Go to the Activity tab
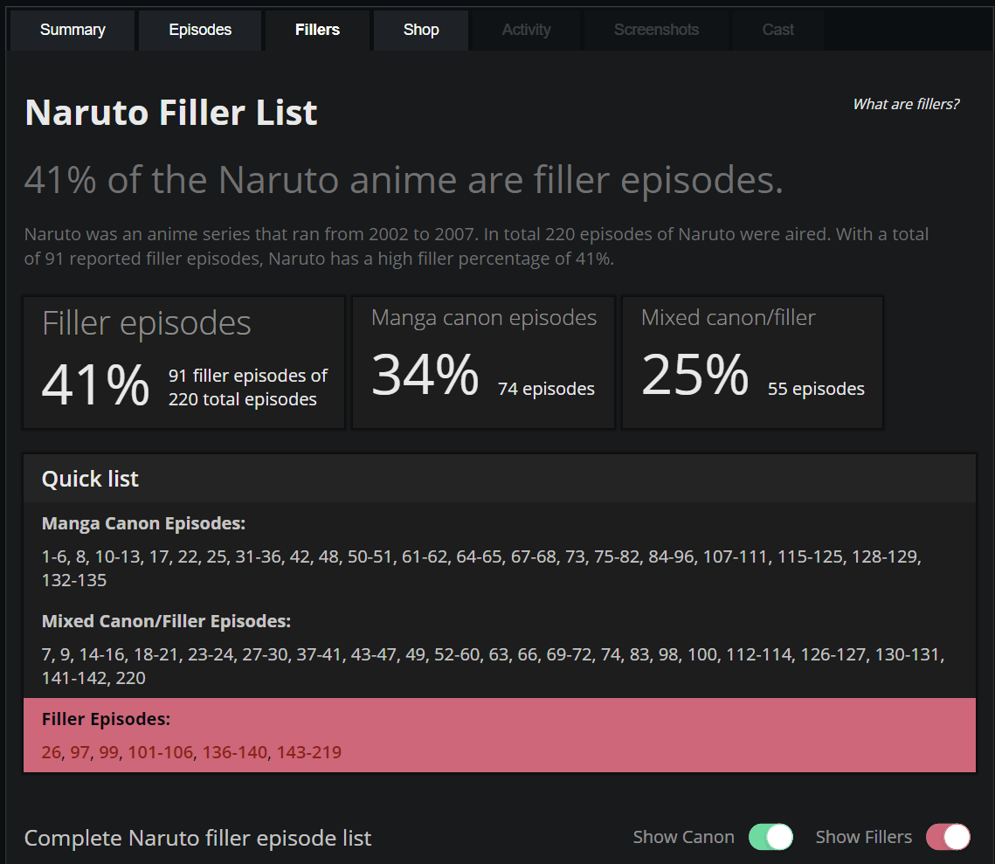The image size is (995, 864). pyautogui.click(x=526, y=30)
